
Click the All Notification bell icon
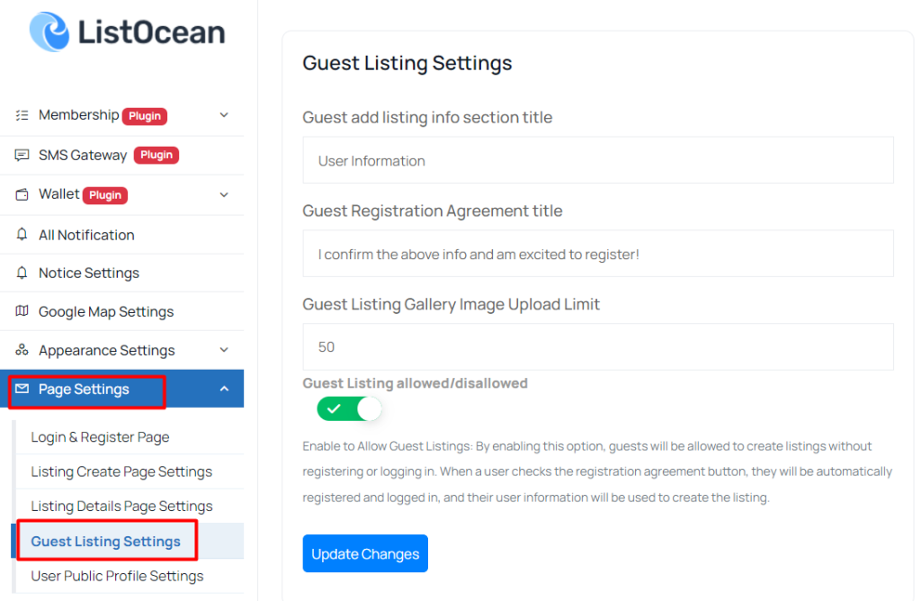(x=22, y=235)
